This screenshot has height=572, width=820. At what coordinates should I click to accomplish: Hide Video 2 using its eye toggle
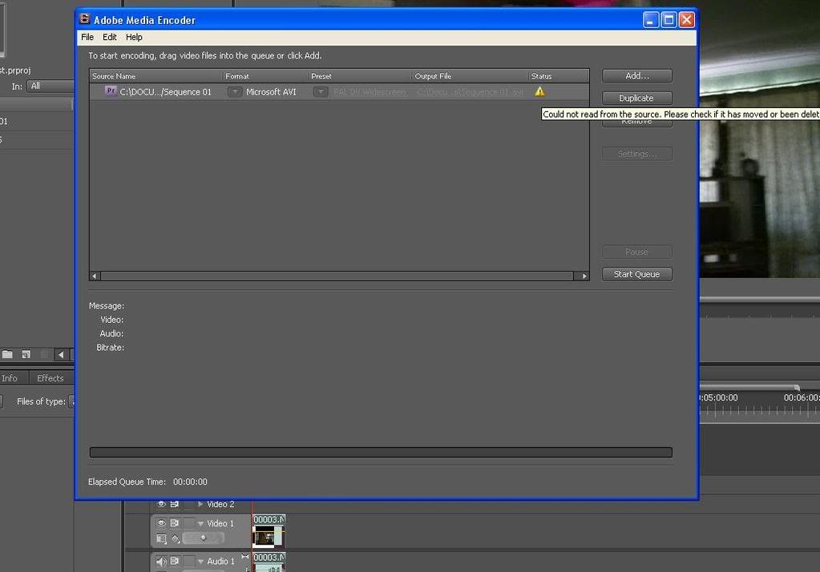(161, 505)
